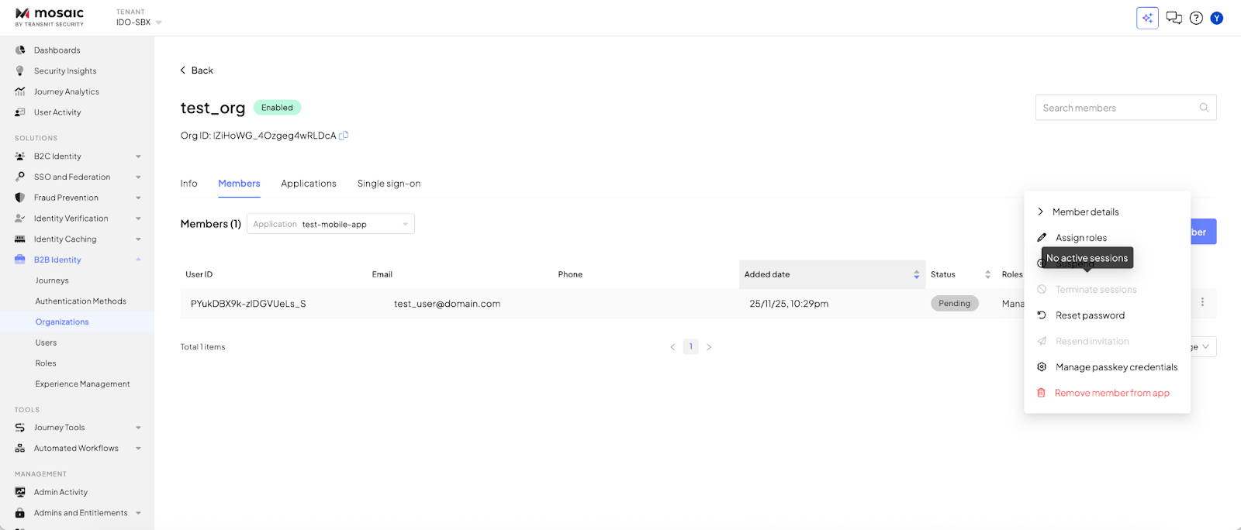Image resolution: width=1241 pixels, height=530 pixels.
Task: Switch to the Applications tab
Action: [309, 184]
